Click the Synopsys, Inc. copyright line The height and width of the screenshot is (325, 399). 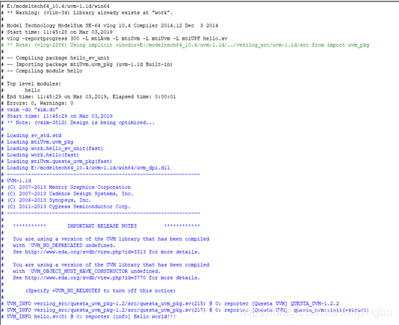click(x=49, y=200)
